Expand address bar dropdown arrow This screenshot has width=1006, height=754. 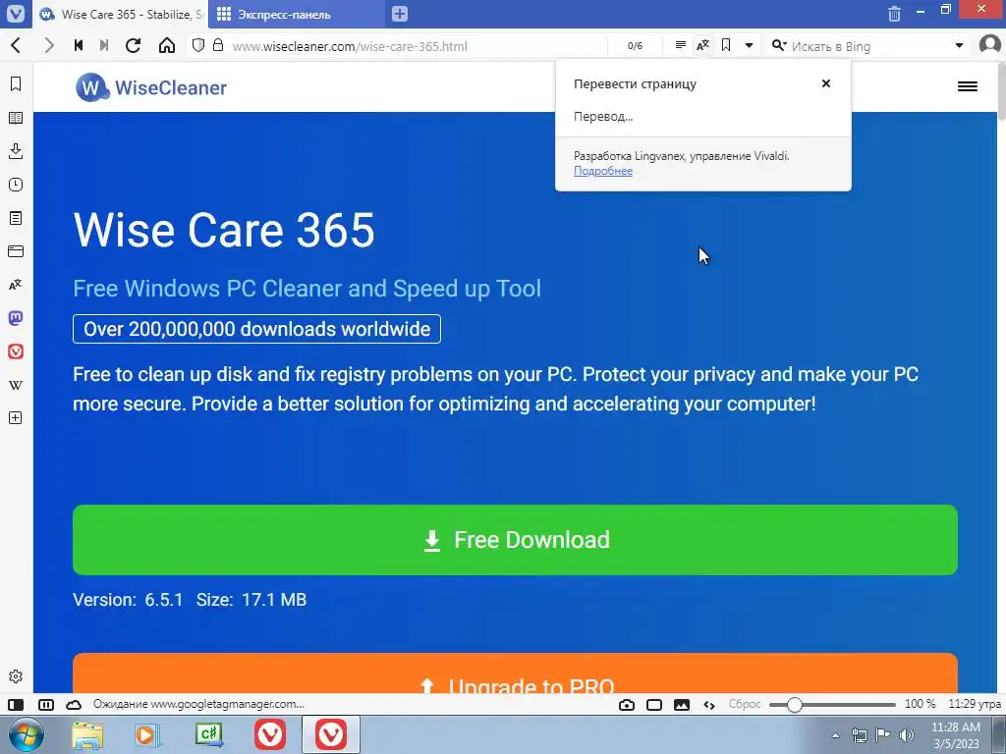[749, 45]
